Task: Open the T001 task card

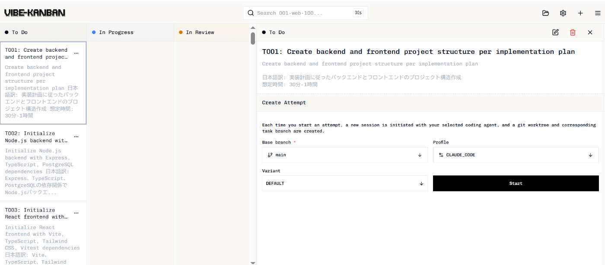Action: 43,83
